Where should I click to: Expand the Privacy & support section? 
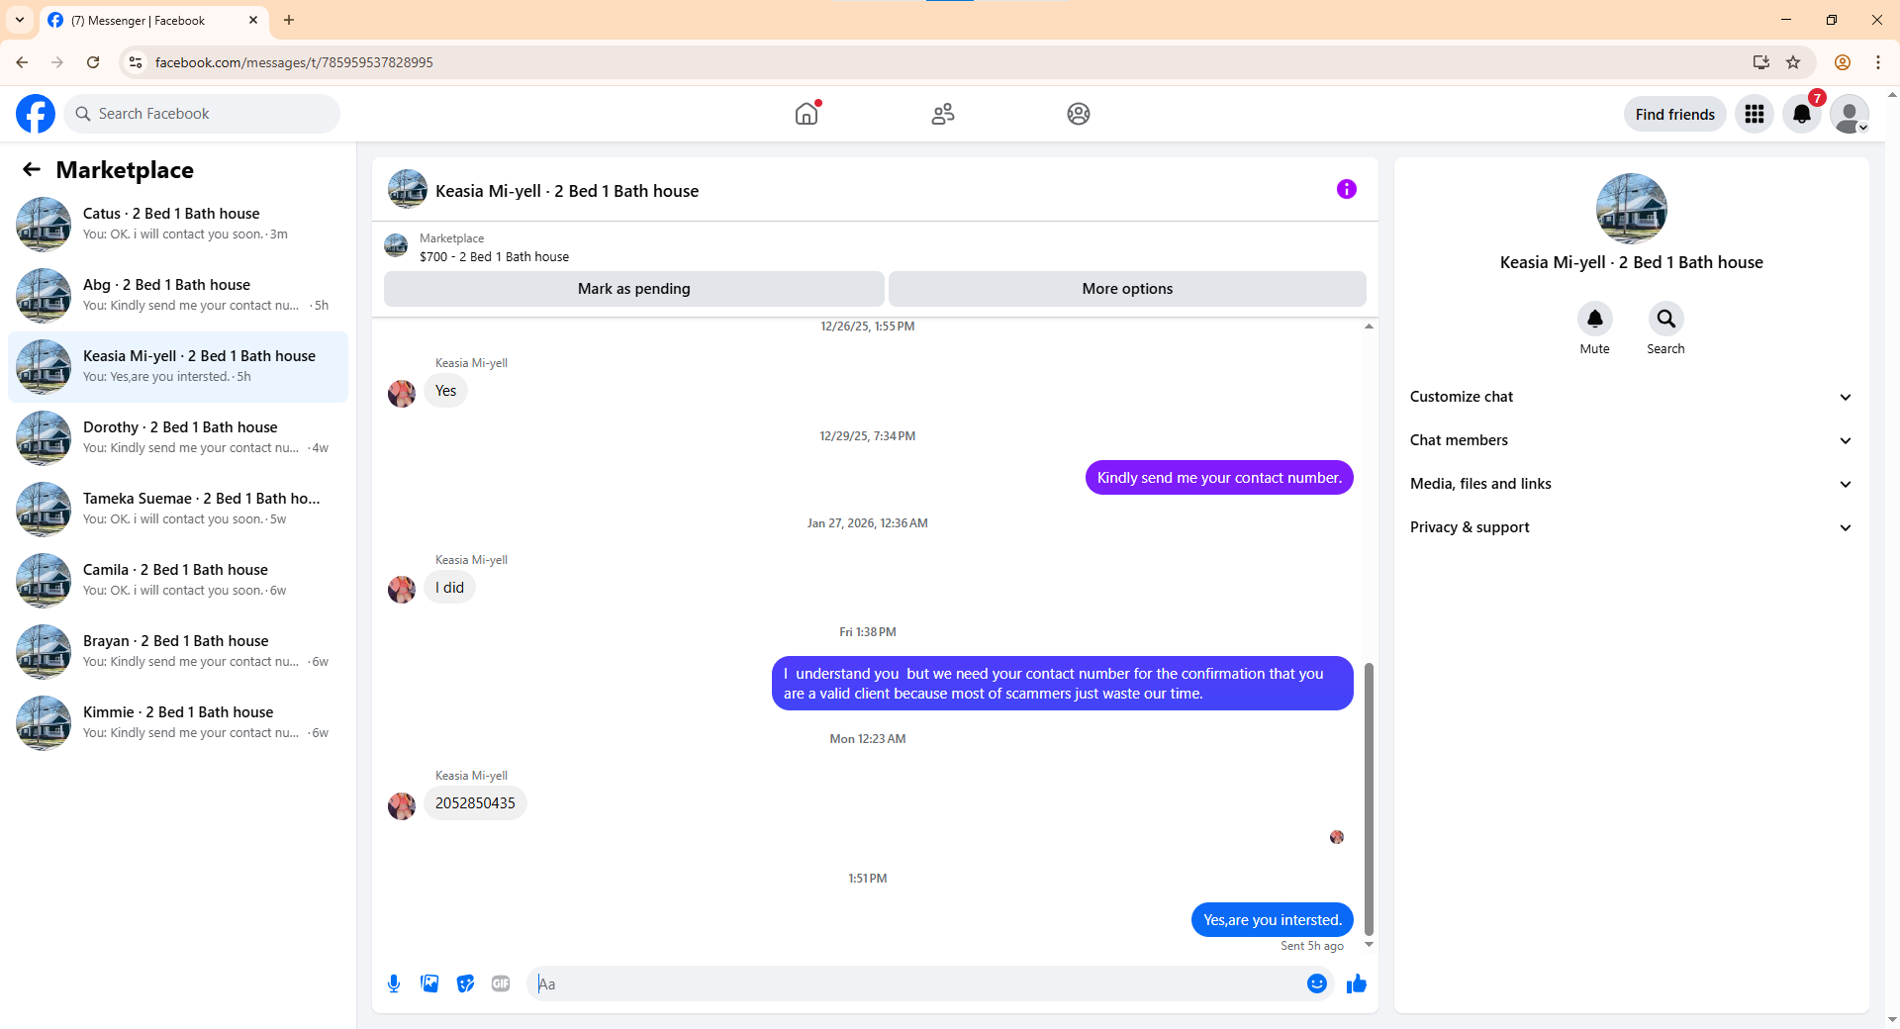(x=1631, y=527)
